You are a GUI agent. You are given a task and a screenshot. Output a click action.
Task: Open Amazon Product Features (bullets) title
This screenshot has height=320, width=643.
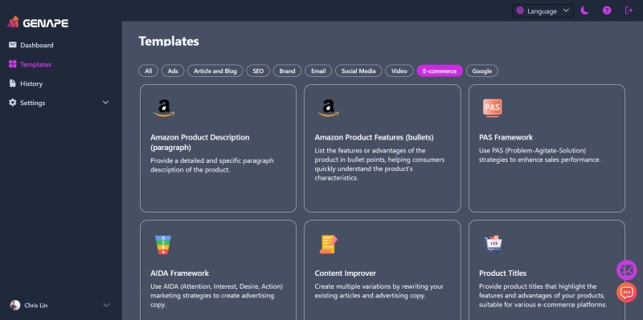(374, 137)
